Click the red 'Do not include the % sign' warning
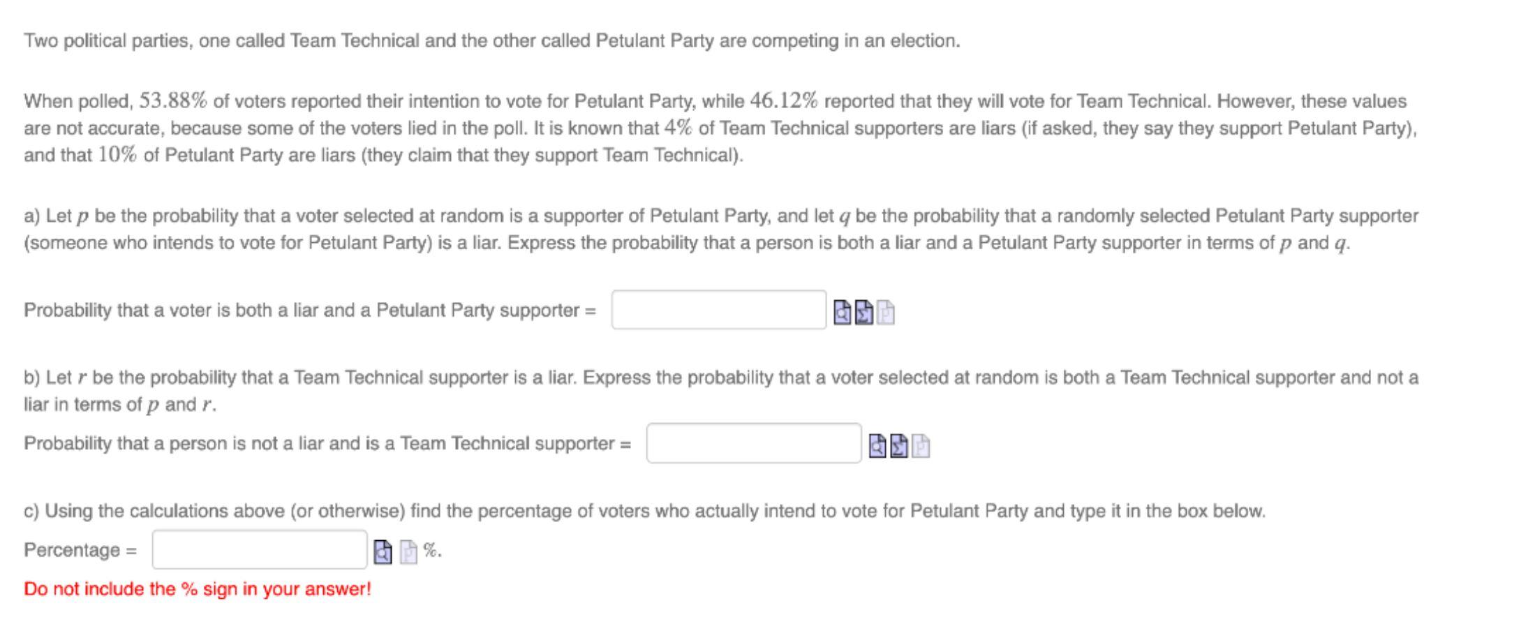The height and width of the screenshot is (626, 1535). [x=198, y=589]
